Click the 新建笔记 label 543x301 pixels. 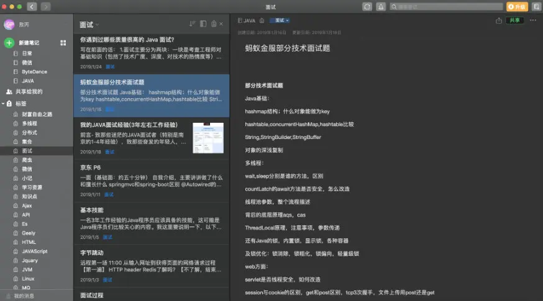click(29, 43)
